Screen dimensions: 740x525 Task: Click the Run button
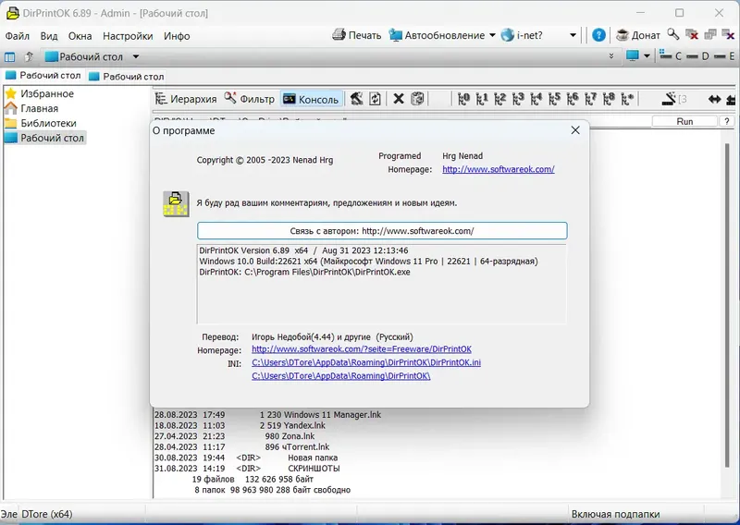coord(684,121)
